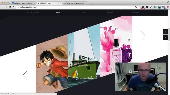Image resolution: width=170 pixels, height=95 pixels.
Task: Click the purple feather icon in address bar
Action: [136, 7]
